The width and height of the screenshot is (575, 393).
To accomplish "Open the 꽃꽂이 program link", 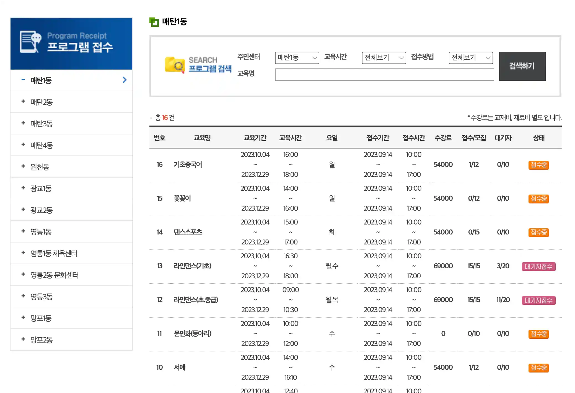I will coord(182,198).
